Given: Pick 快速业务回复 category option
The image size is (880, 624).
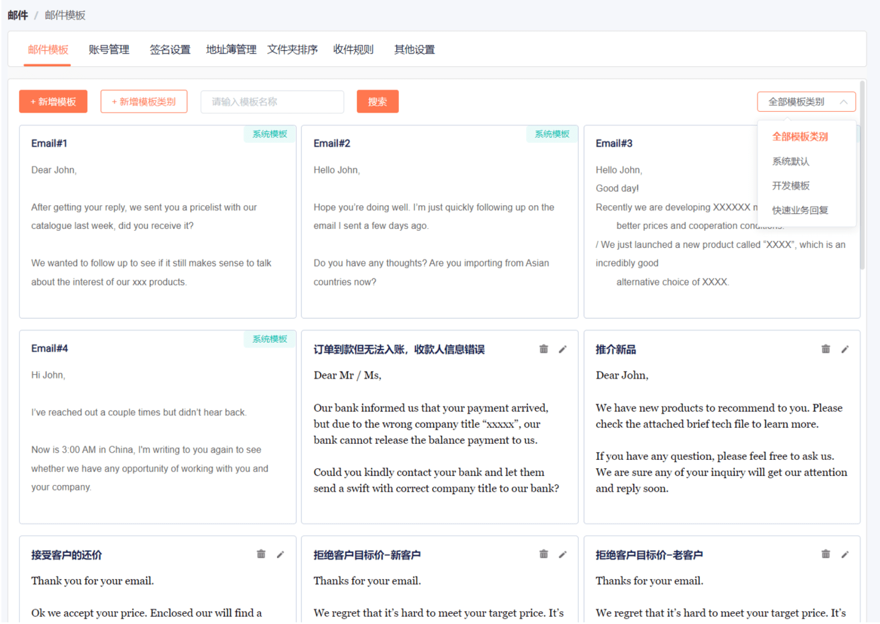Looking at the screenshot, I should [x=800, y=210].
